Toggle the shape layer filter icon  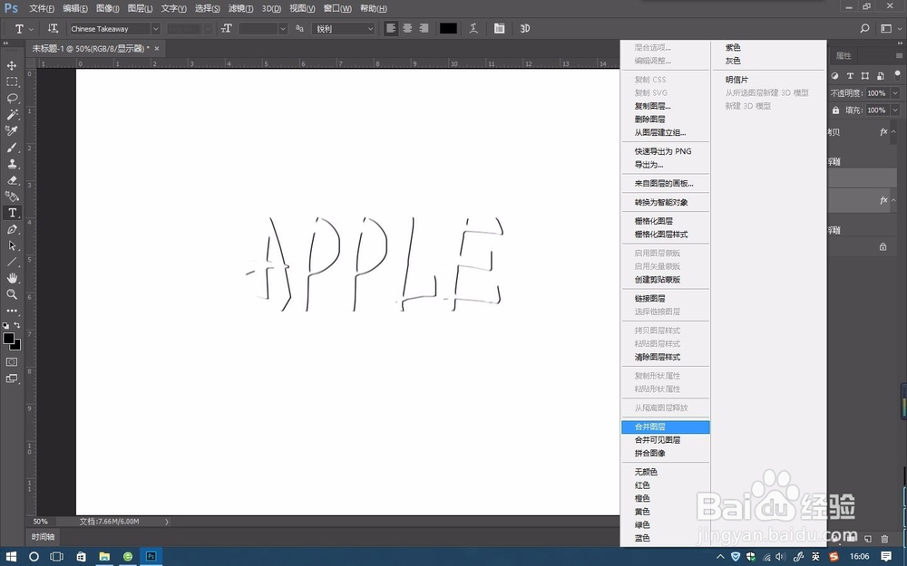pyautogui.click(x=864, y=76)
